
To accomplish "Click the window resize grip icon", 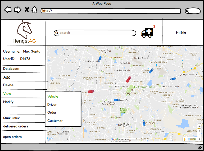I will point(201,147).
